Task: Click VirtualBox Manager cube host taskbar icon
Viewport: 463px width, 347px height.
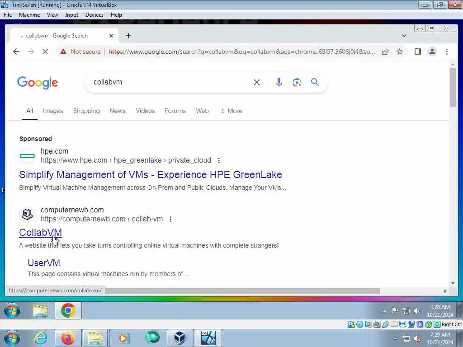Action: pos(180,338)
